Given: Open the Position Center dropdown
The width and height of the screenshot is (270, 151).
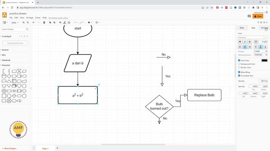Looking at the screenshot, I should 261,51.
